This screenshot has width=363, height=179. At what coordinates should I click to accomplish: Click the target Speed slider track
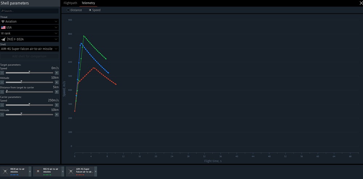pyautogui.click(x=29, y=73)
